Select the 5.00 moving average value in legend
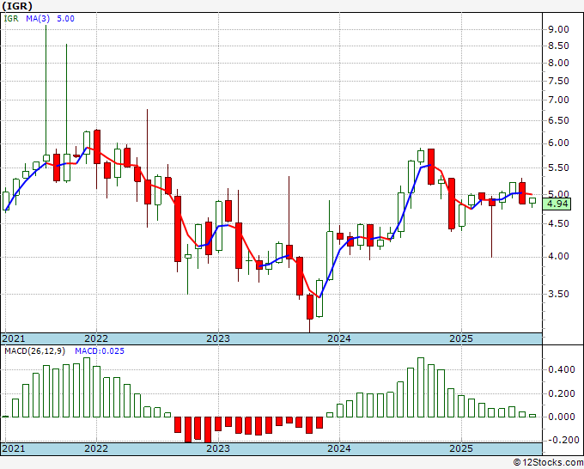Viewport: 584px width, 469px height. click(x=65, y=18)
